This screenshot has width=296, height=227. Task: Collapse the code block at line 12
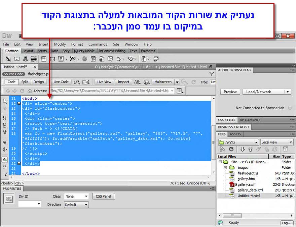coord(19,103)
